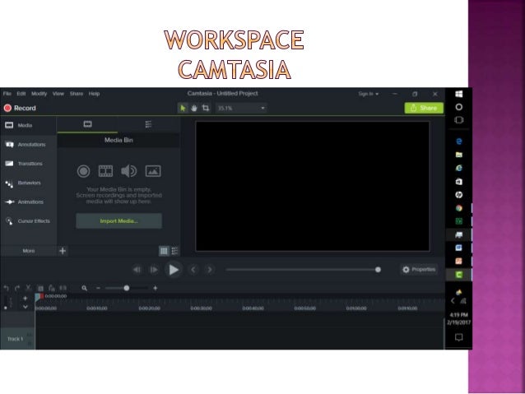Click the video filmstrip icon in Media Bin

pos(105,171)
